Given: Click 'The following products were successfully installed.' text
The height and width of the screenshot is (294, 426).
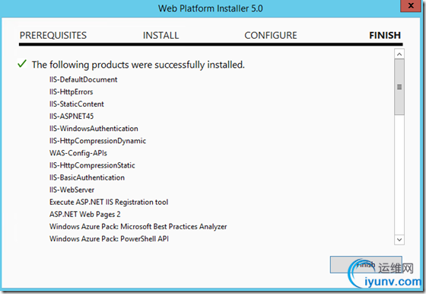Looking at the screenshot, I should pyautogui.click(x=138, y=65).
